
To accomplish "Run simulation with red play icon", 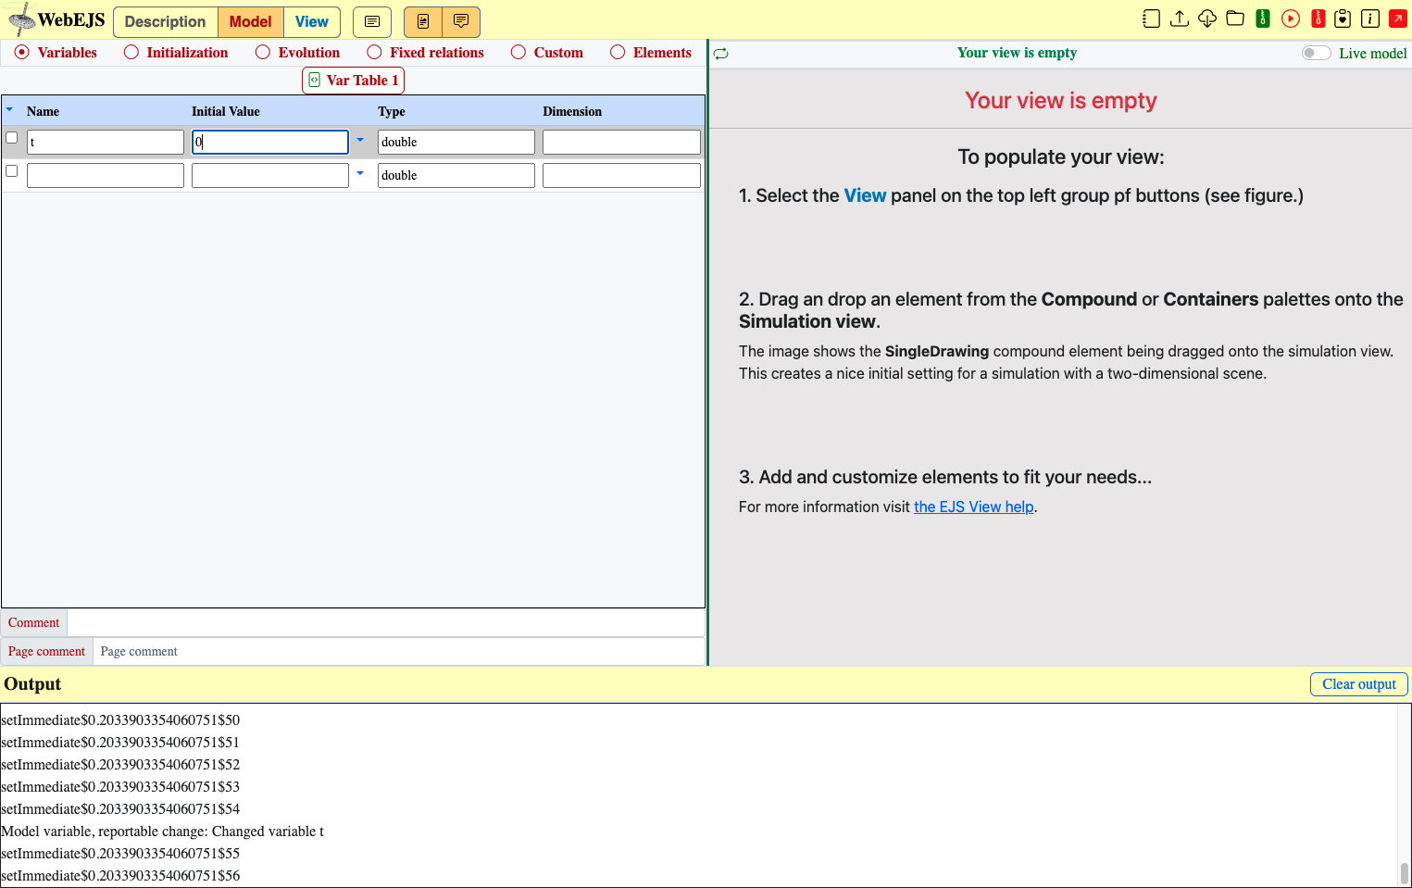I will click(1291, 19).
